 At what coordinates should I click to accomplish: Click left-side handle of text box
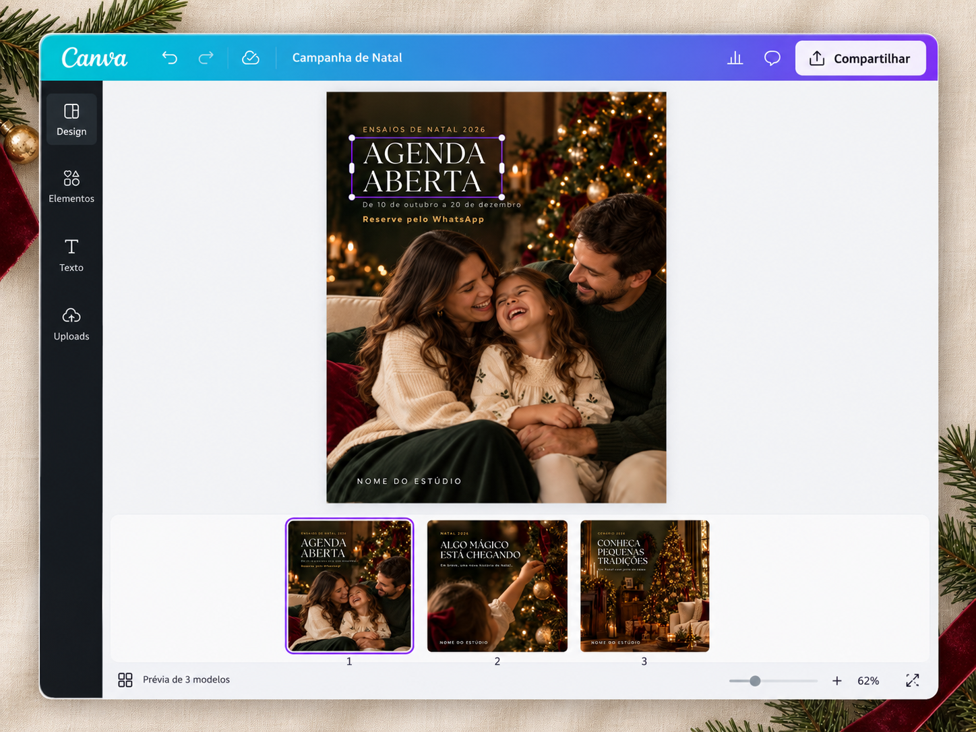click(x=352, y=167)
